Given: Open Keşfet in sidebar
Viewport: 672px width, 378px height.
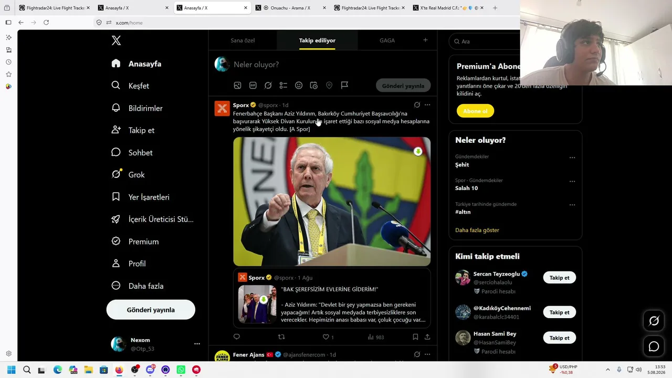Looking at the screenshot, I should (131, 86).
